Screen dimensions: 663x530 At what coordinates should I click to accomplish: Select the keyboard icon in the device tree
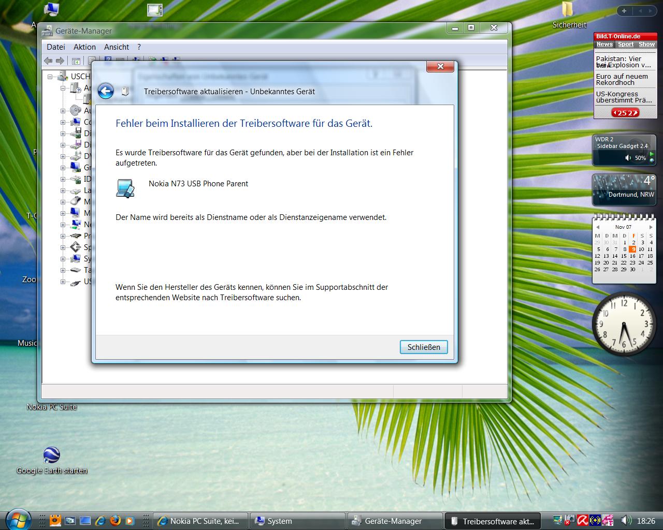click(x=76, y=270)
